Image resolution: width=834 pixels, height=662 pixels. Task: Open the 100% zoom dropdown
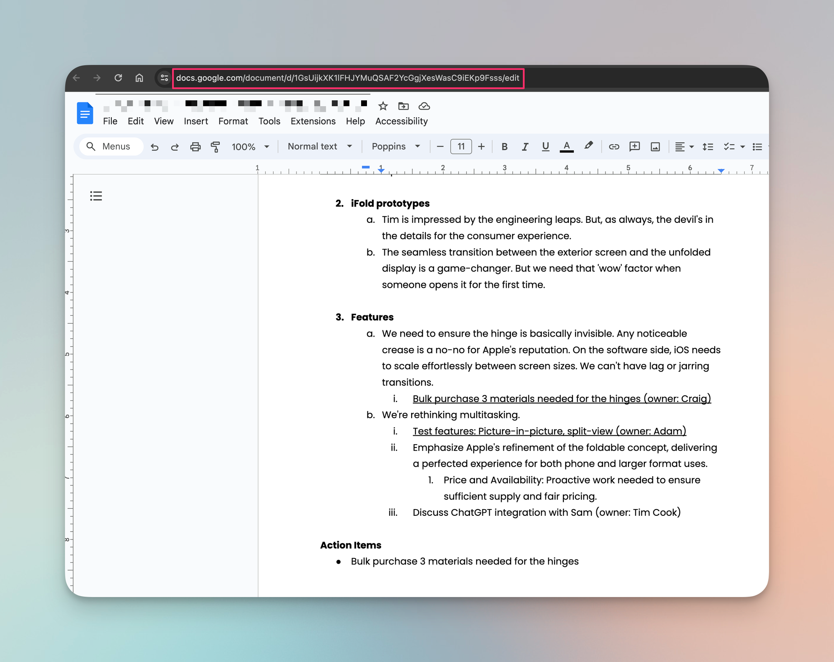250,147
